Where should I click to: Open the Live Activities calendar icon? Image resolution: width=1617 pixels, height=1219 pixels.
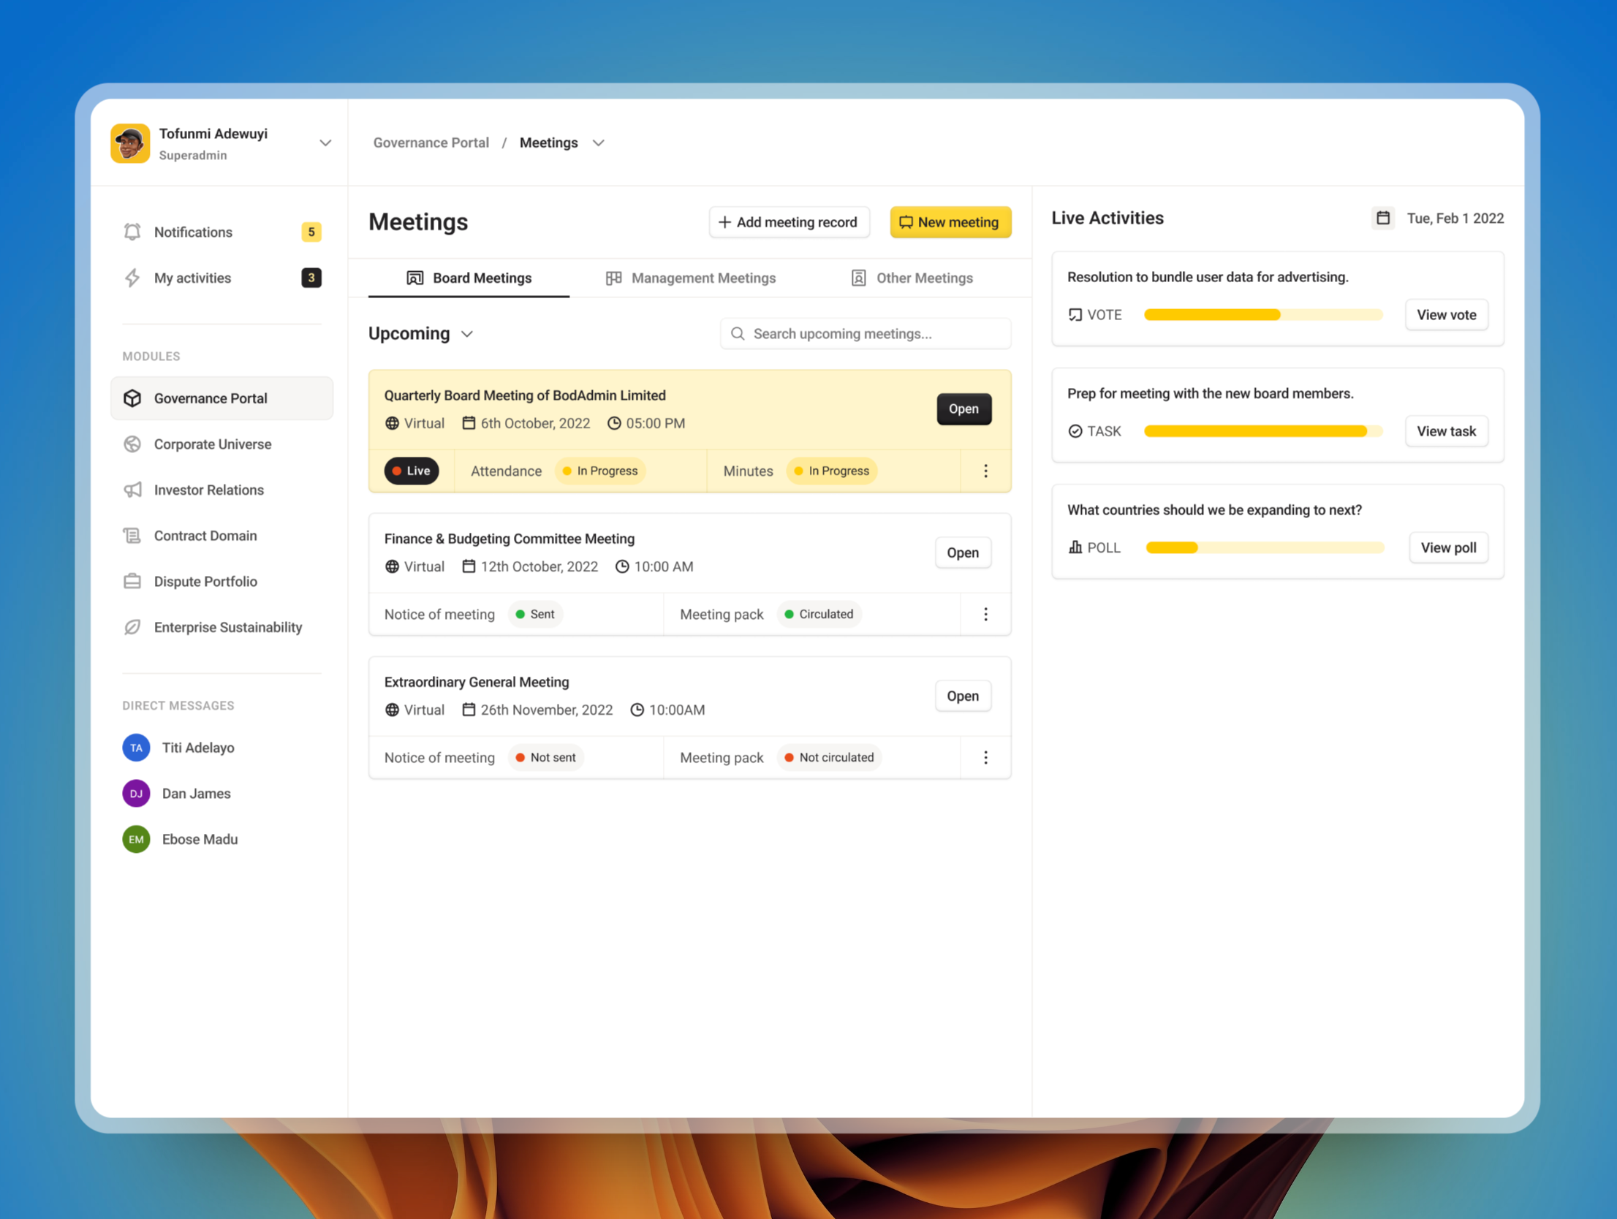click(x=1383, y=218)
